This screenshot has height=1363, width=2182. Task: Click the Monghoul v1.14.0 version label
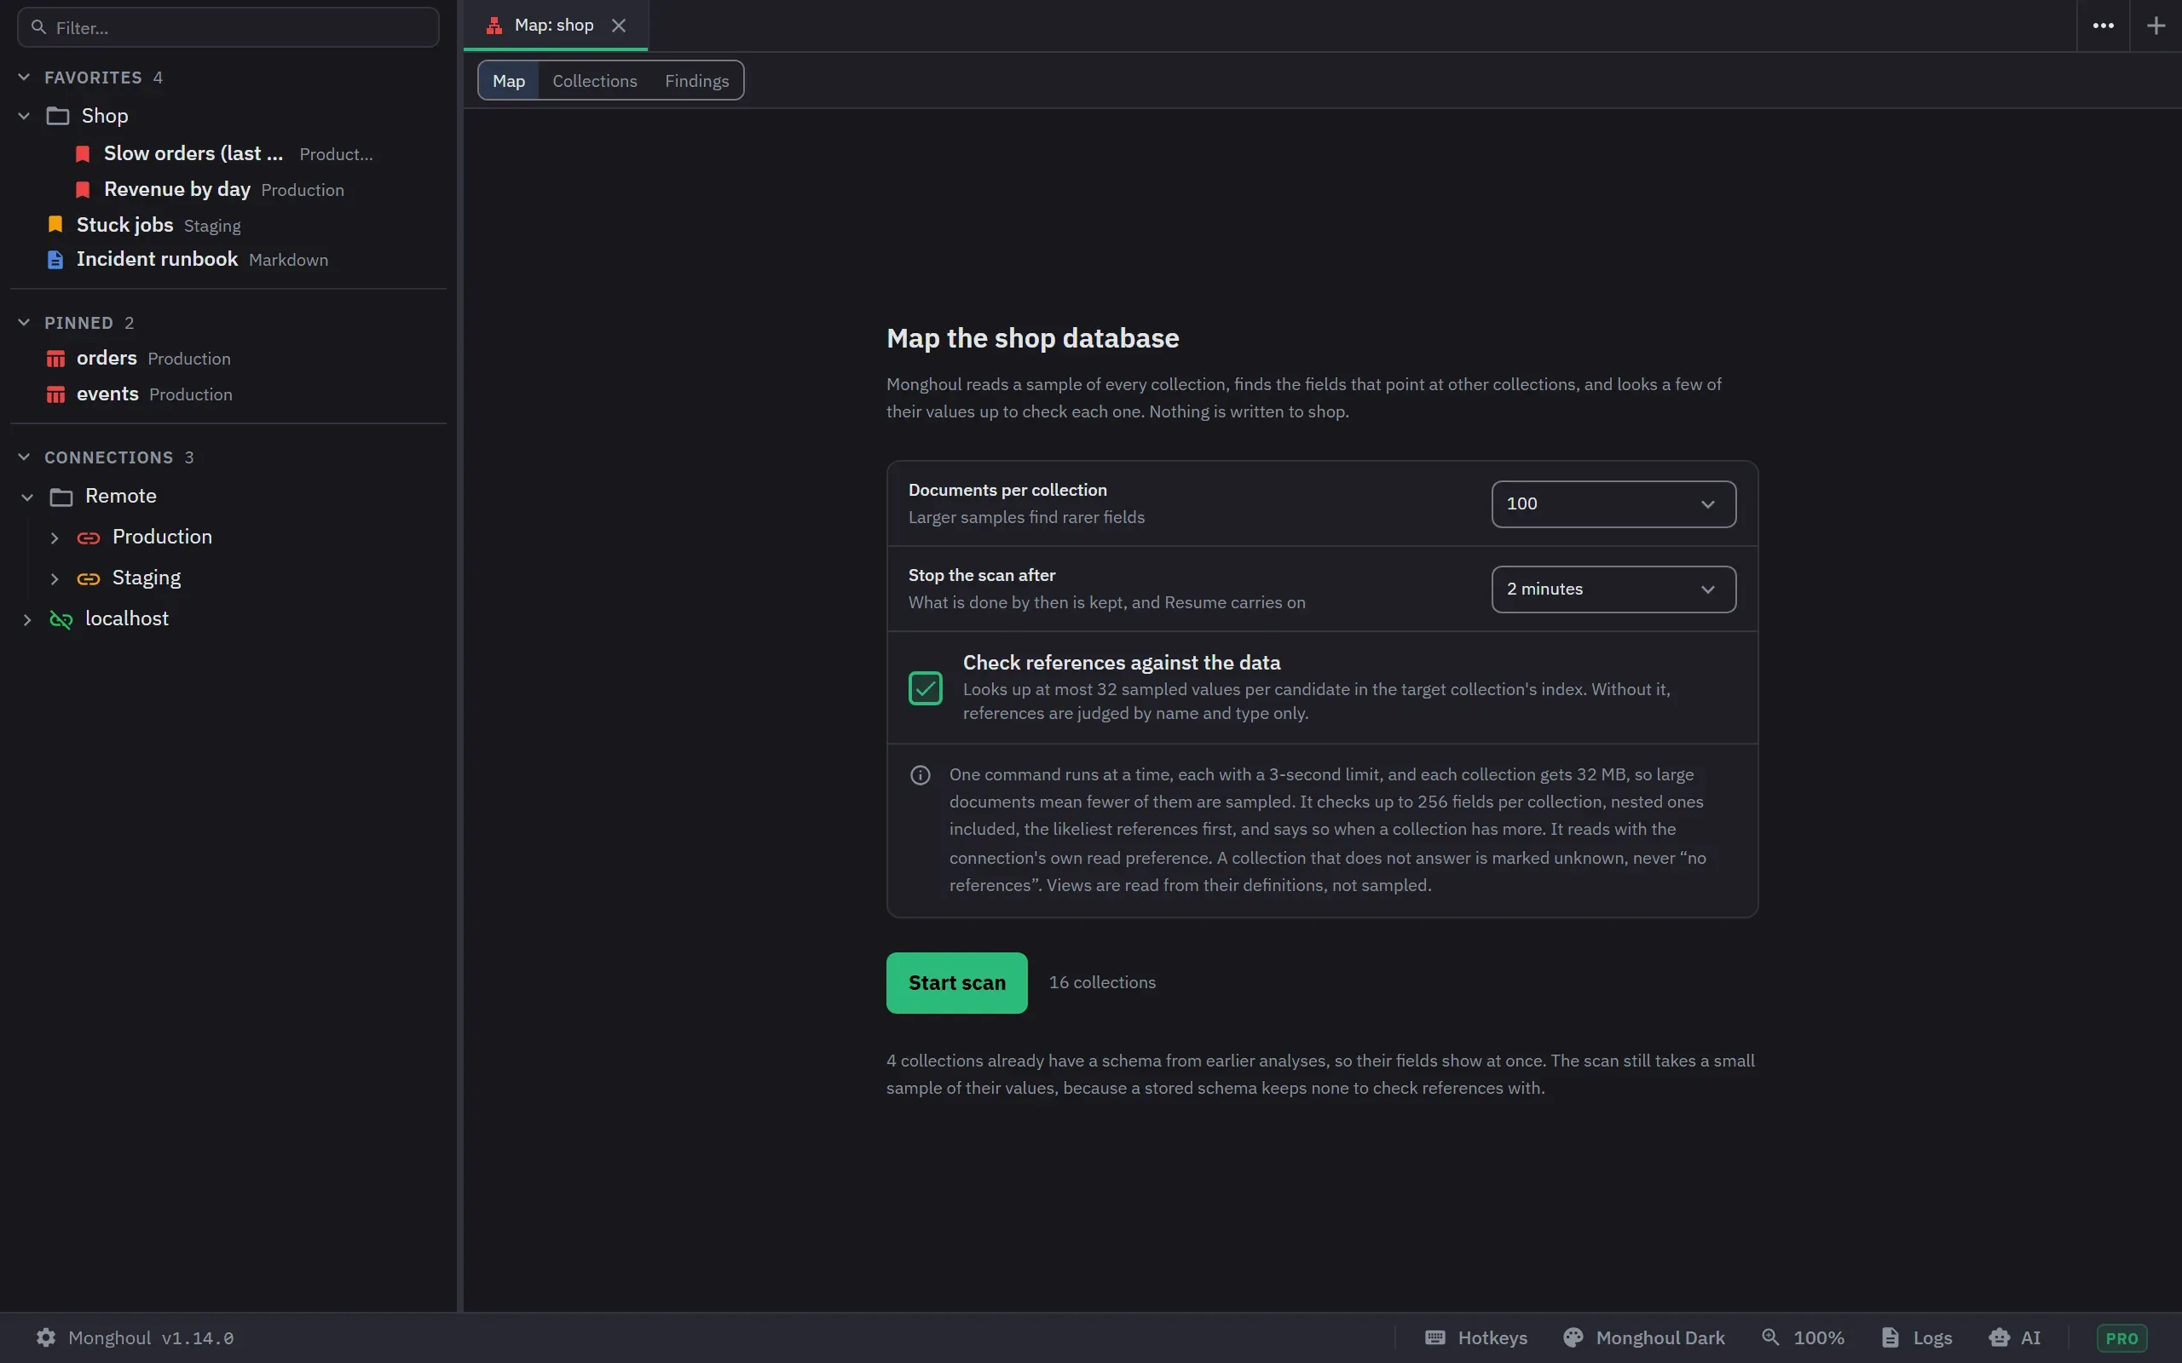[x=151, y=1337]
